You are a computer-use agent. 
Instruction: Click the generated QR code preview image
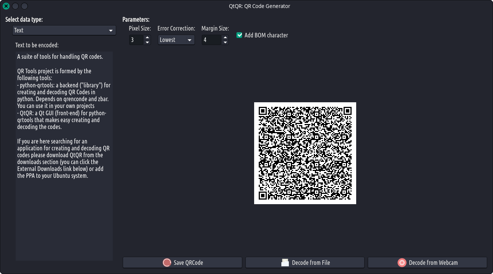click(305, 153)
